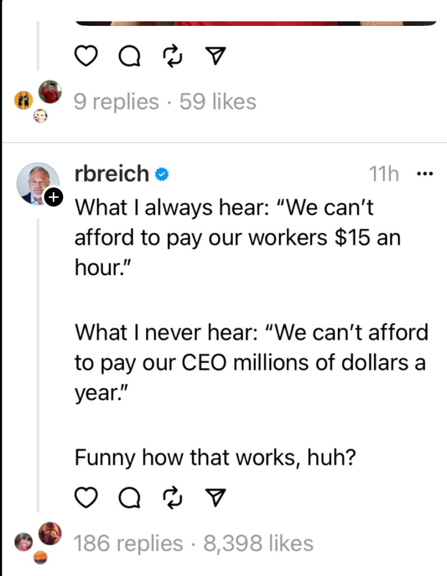Repost the post with 9 replies
Viewport: 447px width, 576px height.
(170, 56)
